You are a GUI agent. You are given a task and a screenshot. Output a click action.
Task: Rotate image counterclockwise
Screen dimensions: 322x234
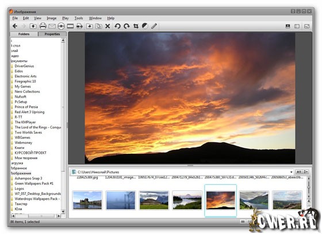(117, 26)
